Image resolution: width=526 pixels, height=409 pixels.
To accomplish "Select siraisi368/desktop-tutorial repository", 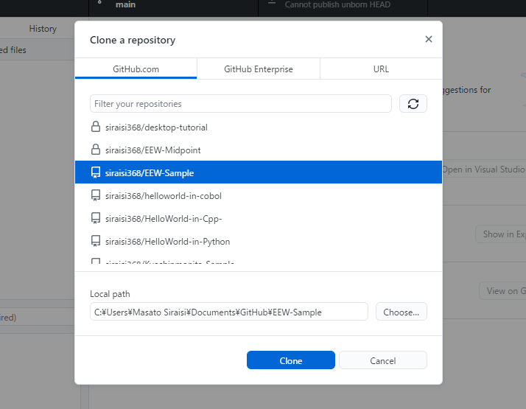I will pos(259,127).
